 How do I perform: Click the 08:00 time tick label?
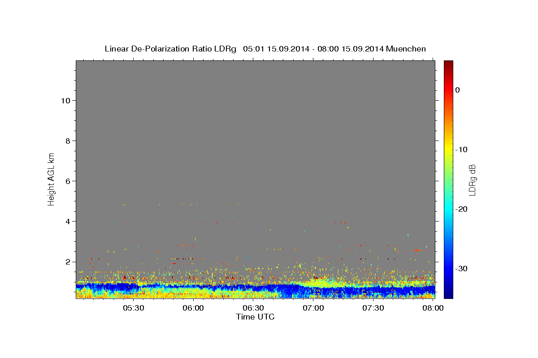point(433,308)
